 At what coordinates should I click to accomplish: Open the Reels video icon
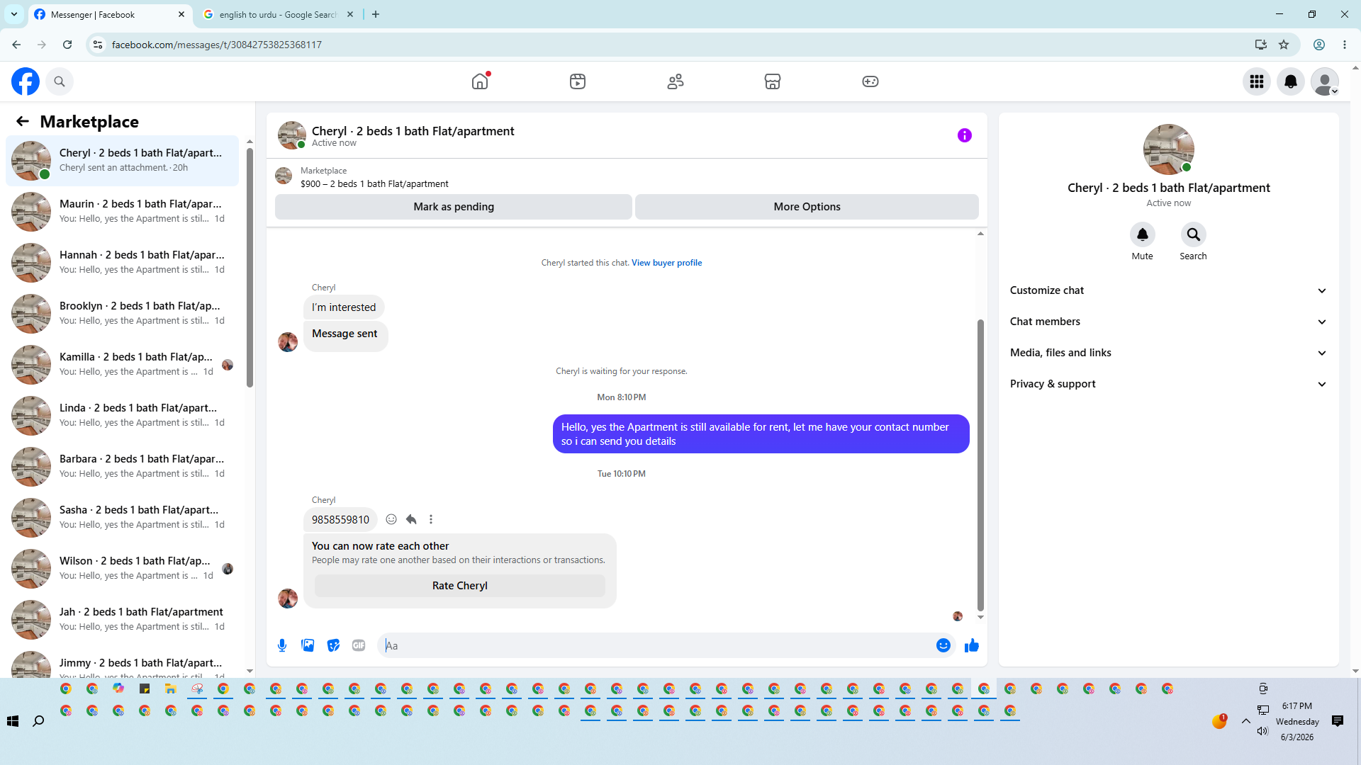click(578, 81)
